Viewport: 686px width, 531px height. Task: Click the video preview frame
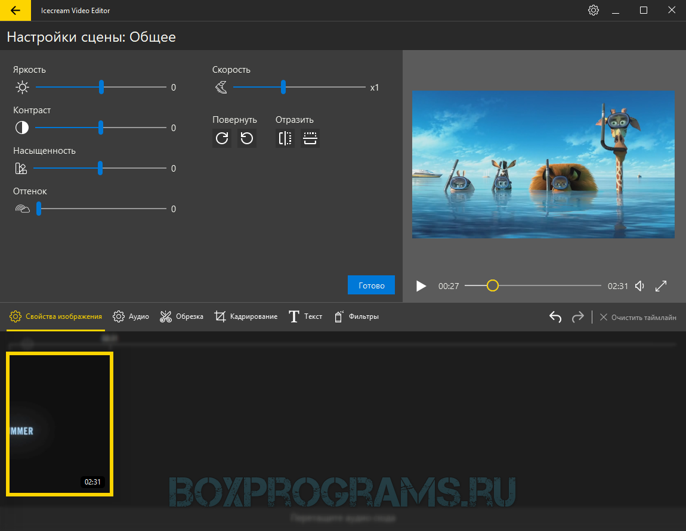pyautogui.click(x=543, y=164)
